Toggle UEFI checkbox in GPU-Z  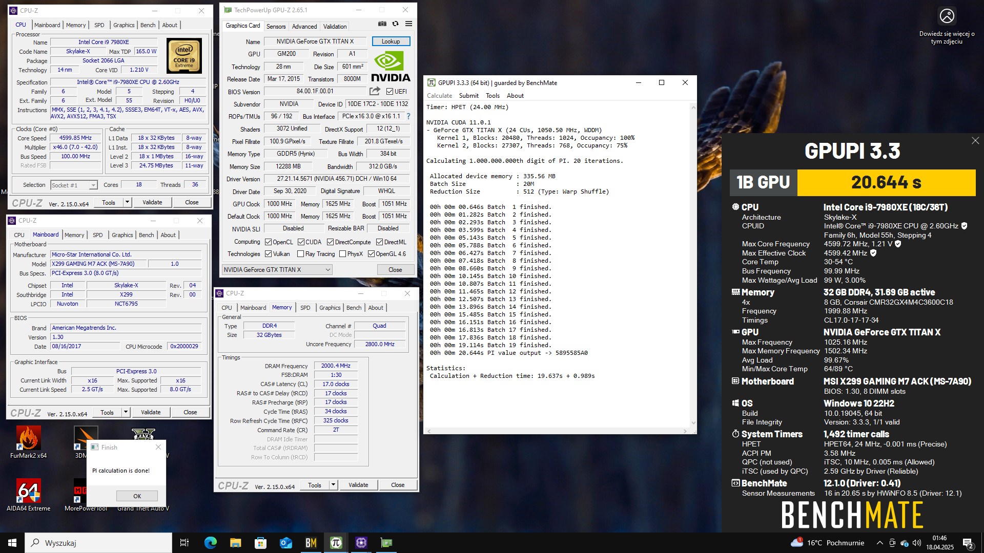[x=389, y=92]
